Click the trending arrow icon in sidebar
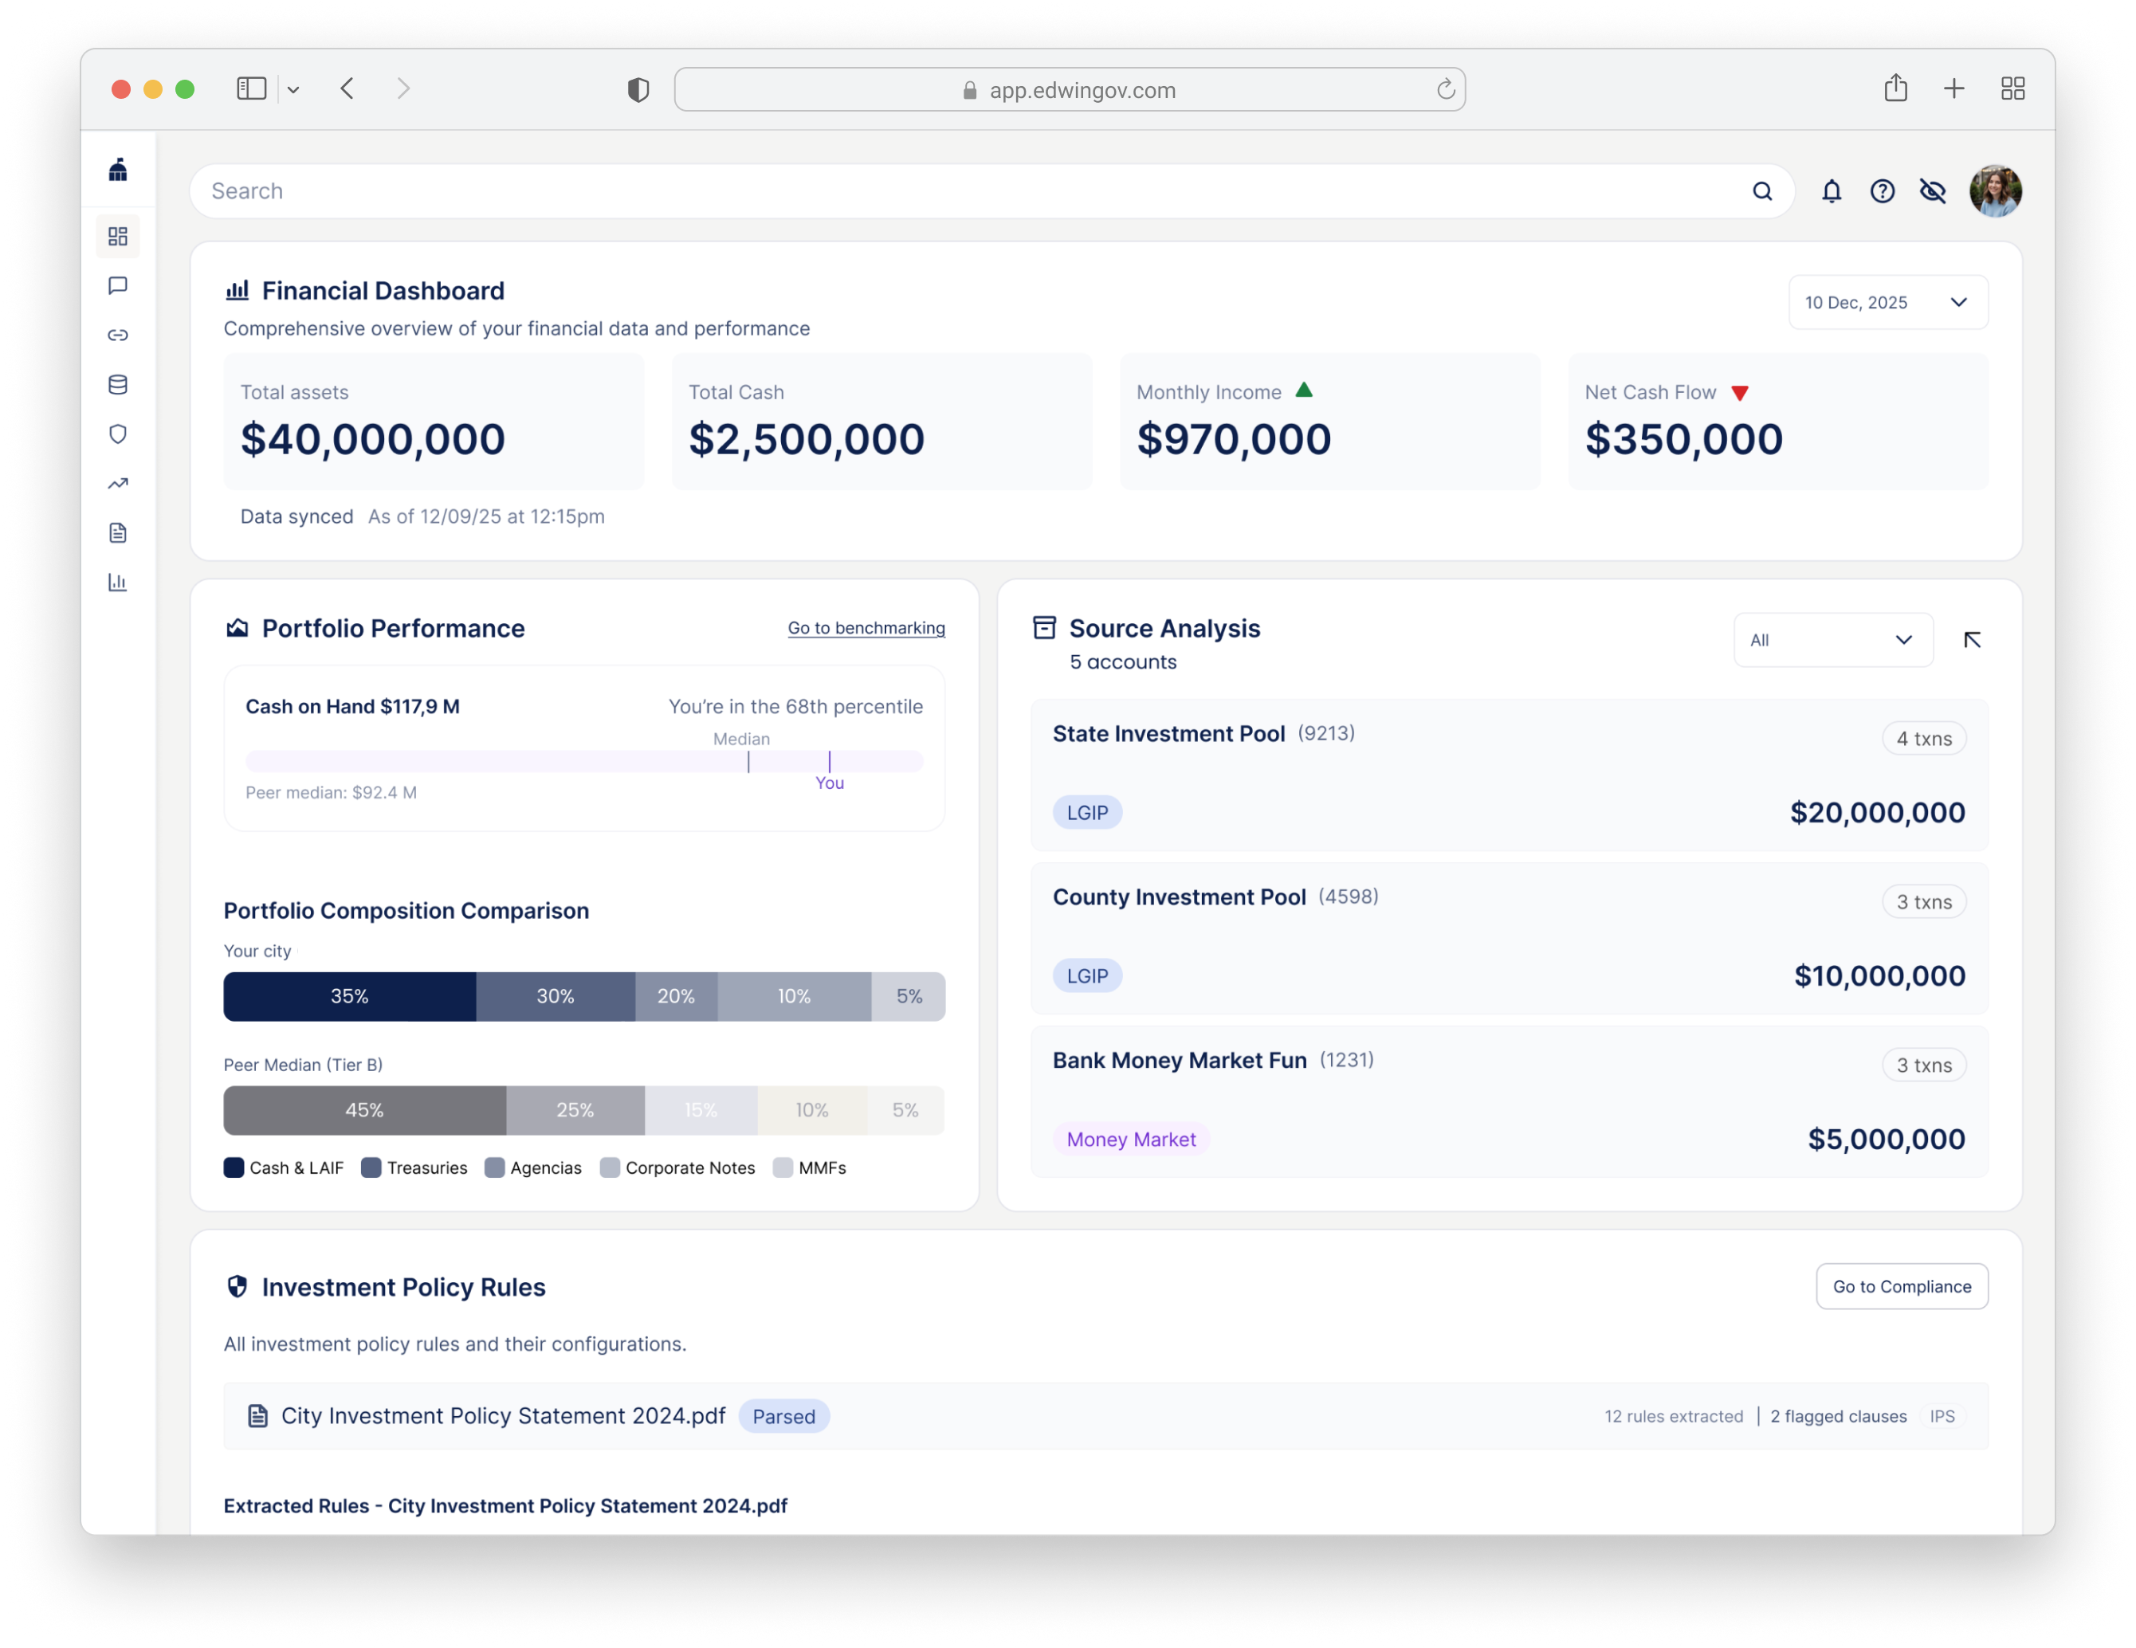This screenshot has width=2136, height=1648. [117, 483]
